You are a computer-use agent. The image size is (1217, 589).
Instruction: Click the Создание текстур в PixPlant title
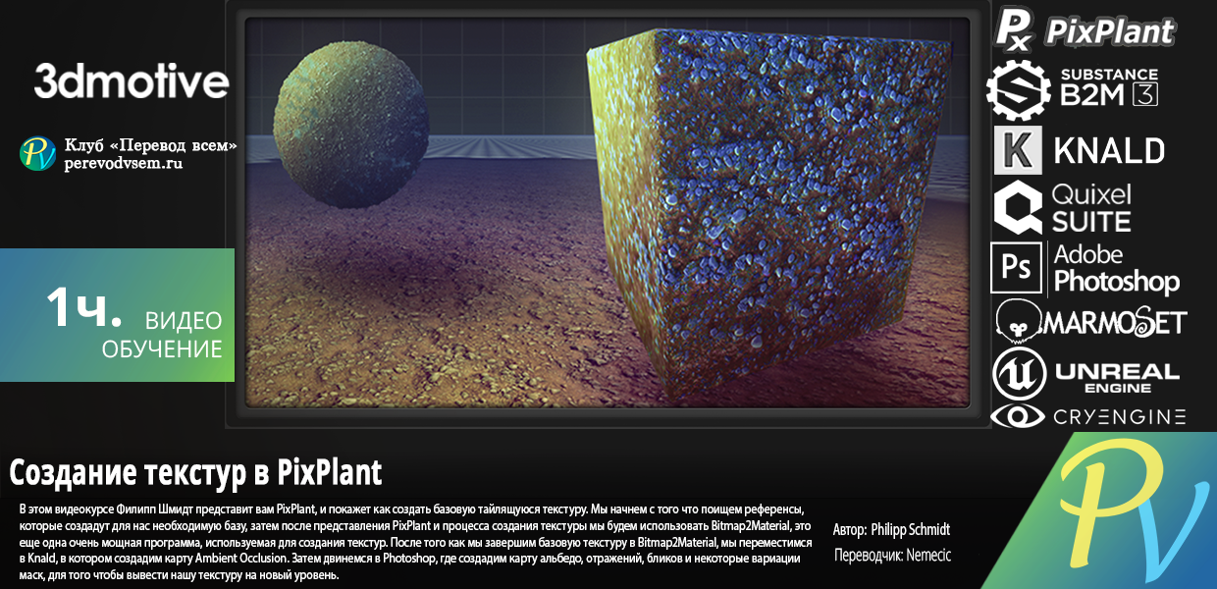(x=195, y=473)
